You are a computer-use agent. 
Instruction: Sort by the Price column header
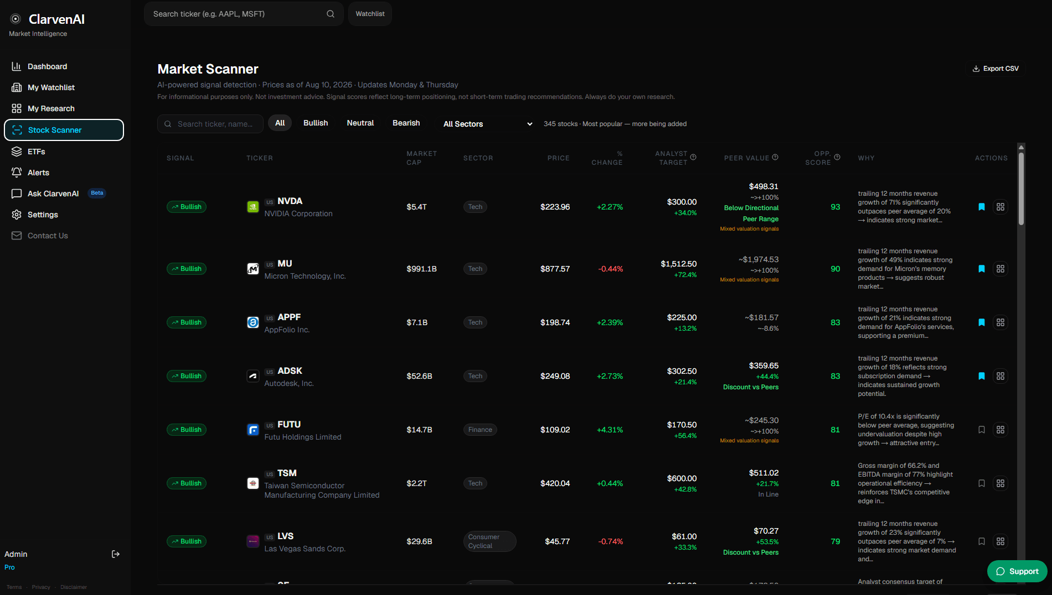[x=558, y=158]
